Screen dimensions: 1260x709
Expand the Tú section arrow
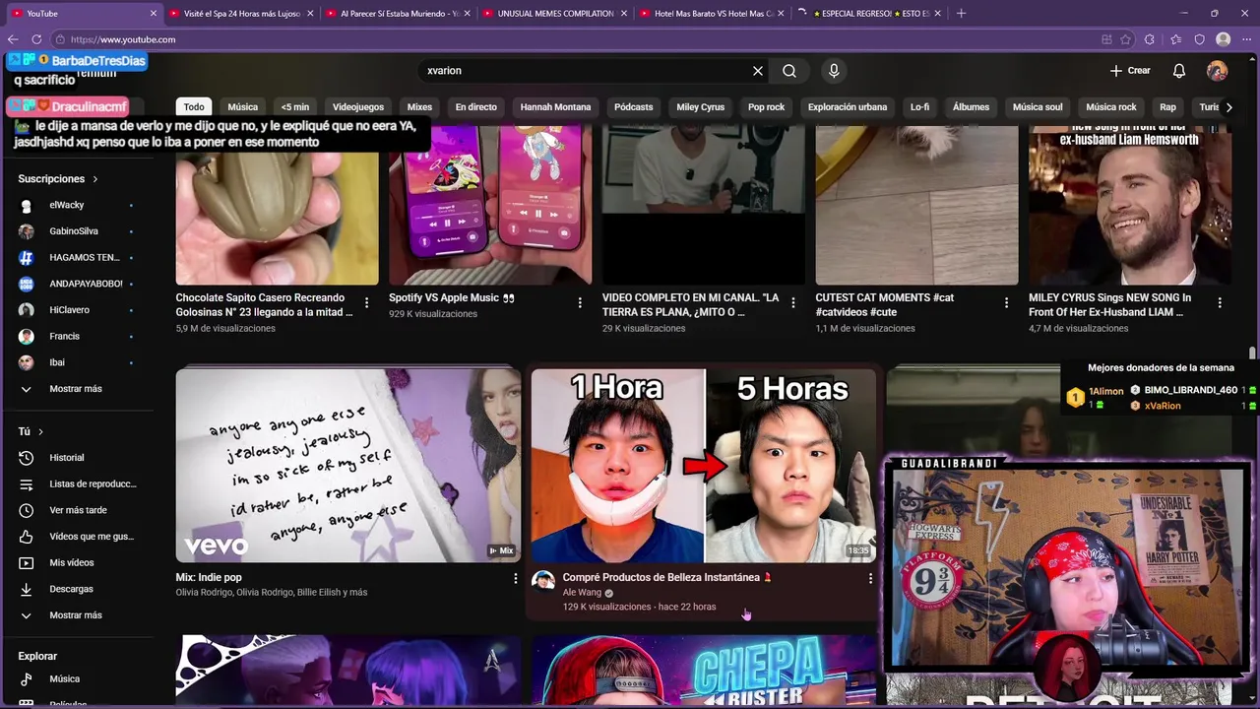tap(40, 432)
